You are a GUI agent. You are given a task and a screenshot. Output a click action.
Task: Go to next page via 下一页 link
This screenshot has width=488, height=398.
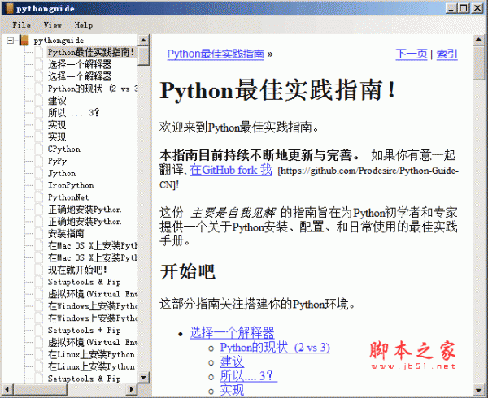point(411,54)
